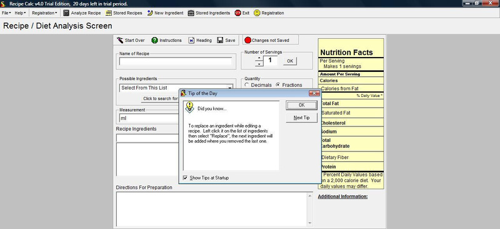Click the 'Did you know...' text in the tip dialog

(x=212, y=109)
